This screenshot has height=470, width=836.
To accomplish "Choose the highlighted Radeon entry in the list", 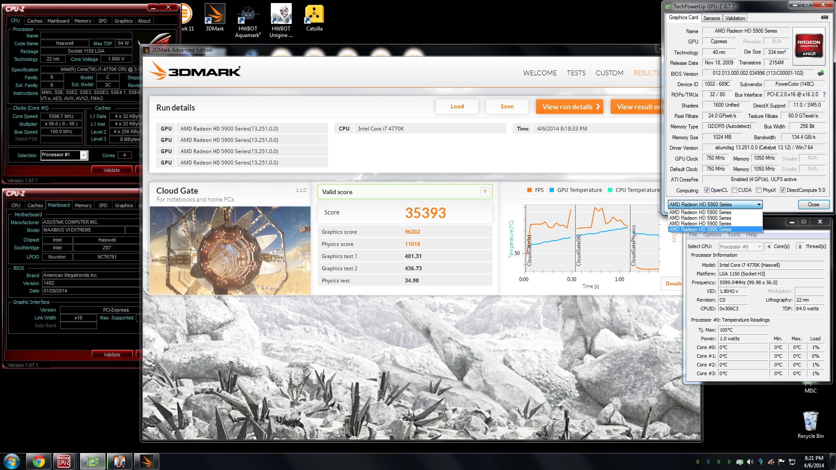I will (715, 229).
